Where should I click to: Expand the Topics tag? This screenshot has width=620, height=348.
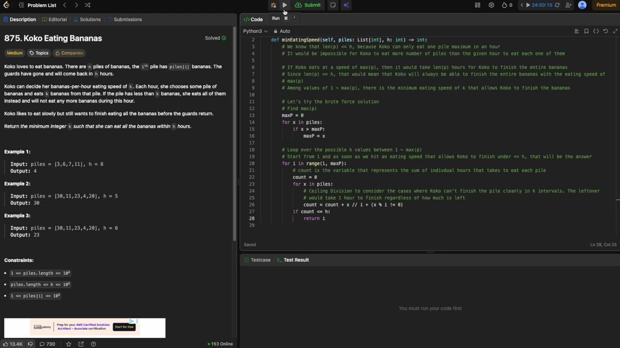coord(39,53)
